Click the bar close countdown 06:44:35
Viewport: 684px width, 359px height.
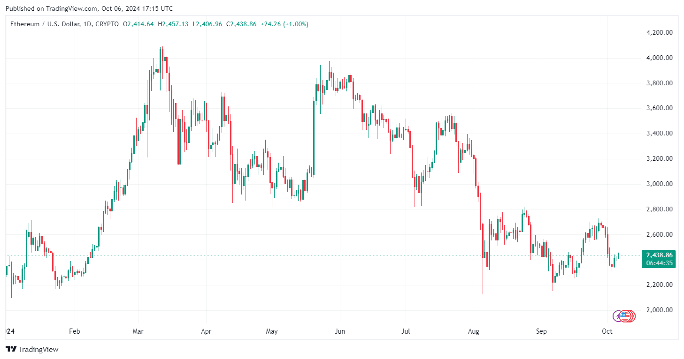tap(659, 263)
